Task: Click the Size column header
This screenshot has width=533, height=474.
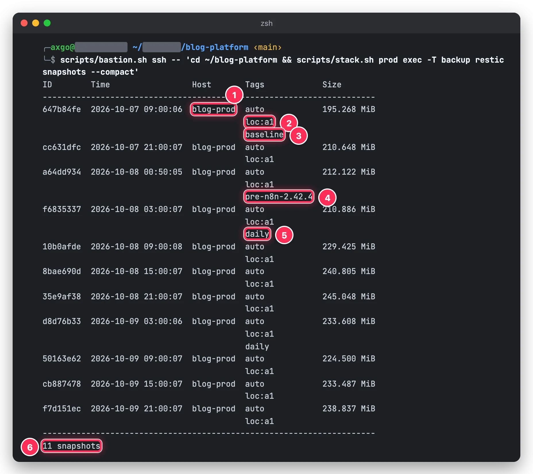Action: (x=332, y=84)
